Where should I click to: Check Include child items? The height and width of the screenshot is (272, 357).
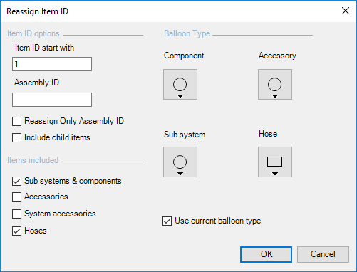[x=16, y=137]
